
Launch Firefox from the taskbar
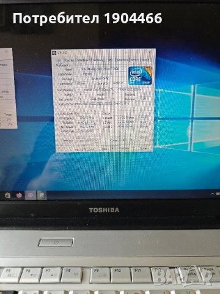19,195
